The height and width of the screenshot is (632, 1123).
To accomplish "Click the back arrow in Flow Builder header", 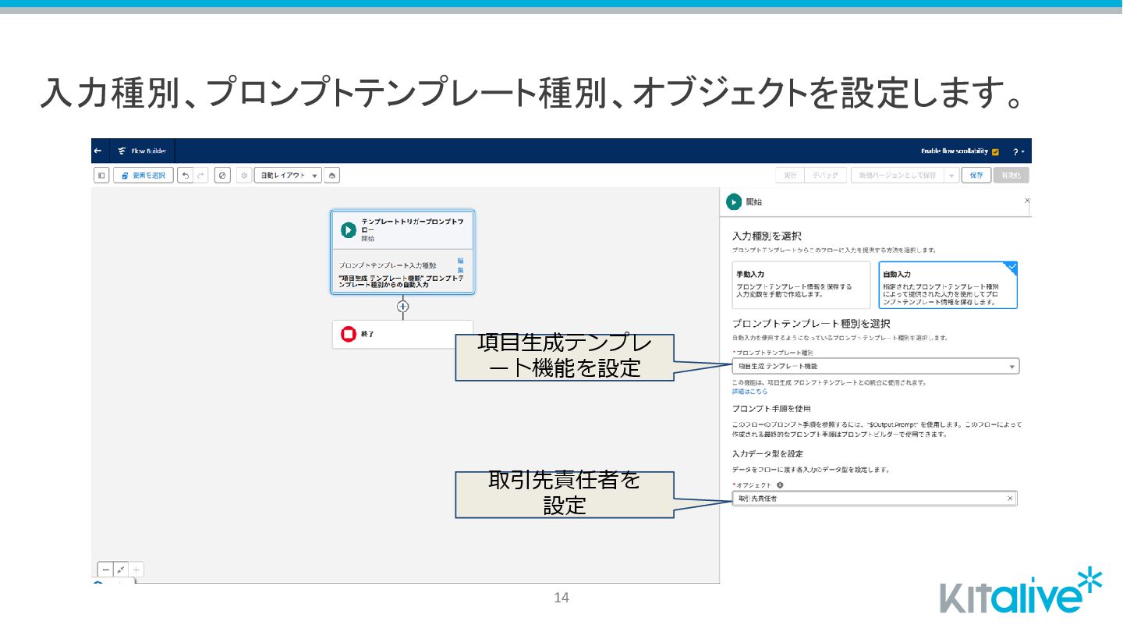I will (97, 151).
